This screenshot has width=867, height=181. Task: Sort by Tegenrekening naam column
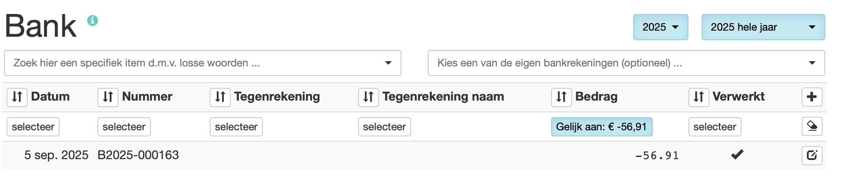point(369,97)
